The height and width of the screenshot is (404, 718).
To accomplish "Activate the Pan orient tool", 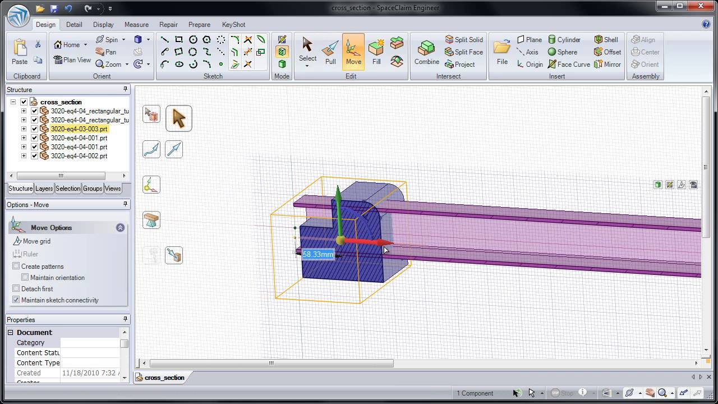I will [105, 52].
